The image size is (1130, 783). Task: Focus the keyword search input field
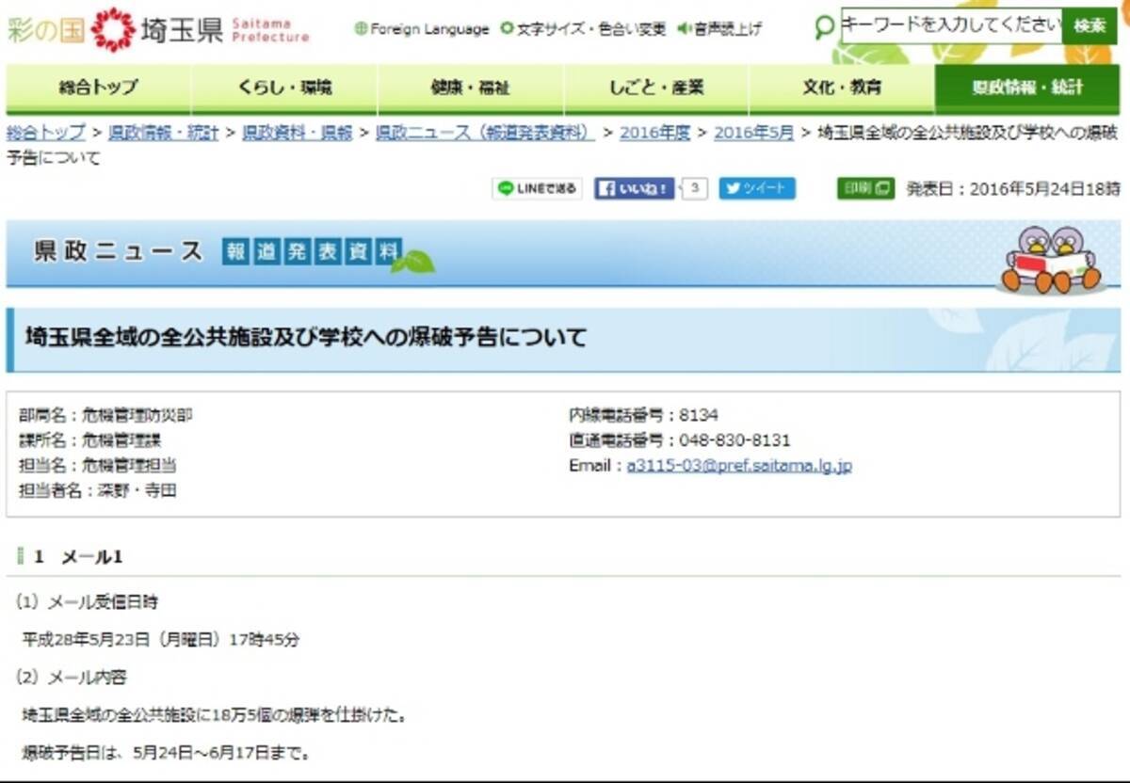(950, 26)
